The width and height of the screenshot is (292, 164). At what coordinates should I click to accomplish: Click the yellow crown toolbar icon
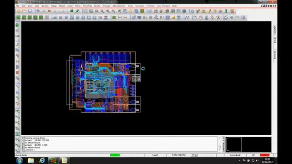[x=203, y=11]
